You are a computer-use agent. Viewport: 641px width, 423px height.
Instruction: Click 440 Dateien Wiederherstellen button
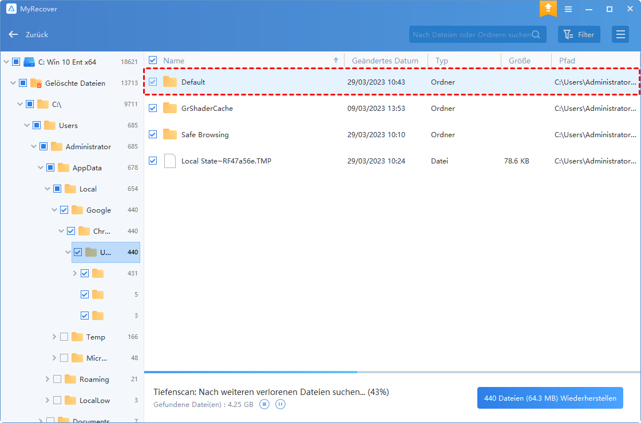pos(550,398)
